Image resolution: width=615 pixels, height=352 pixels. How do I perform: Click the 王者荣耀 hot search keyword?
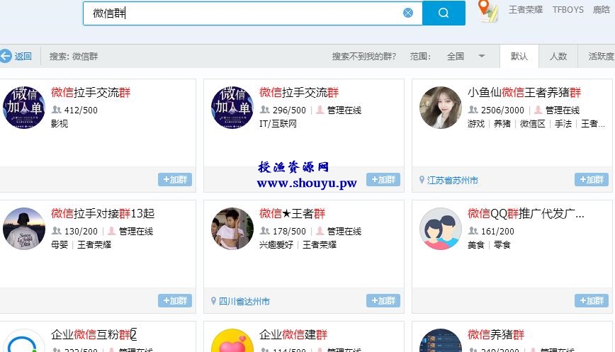tap(526, 9)
